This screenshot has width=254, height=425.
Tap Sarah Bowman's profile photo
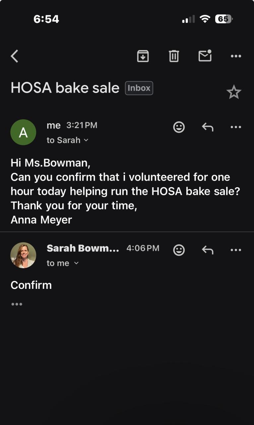click(x=23, y=255)
